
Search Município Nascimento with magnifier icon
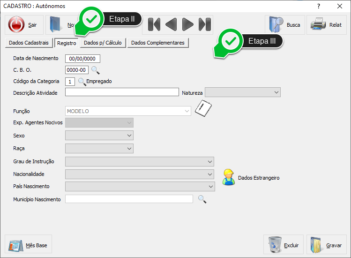click(x=202, y=199)
